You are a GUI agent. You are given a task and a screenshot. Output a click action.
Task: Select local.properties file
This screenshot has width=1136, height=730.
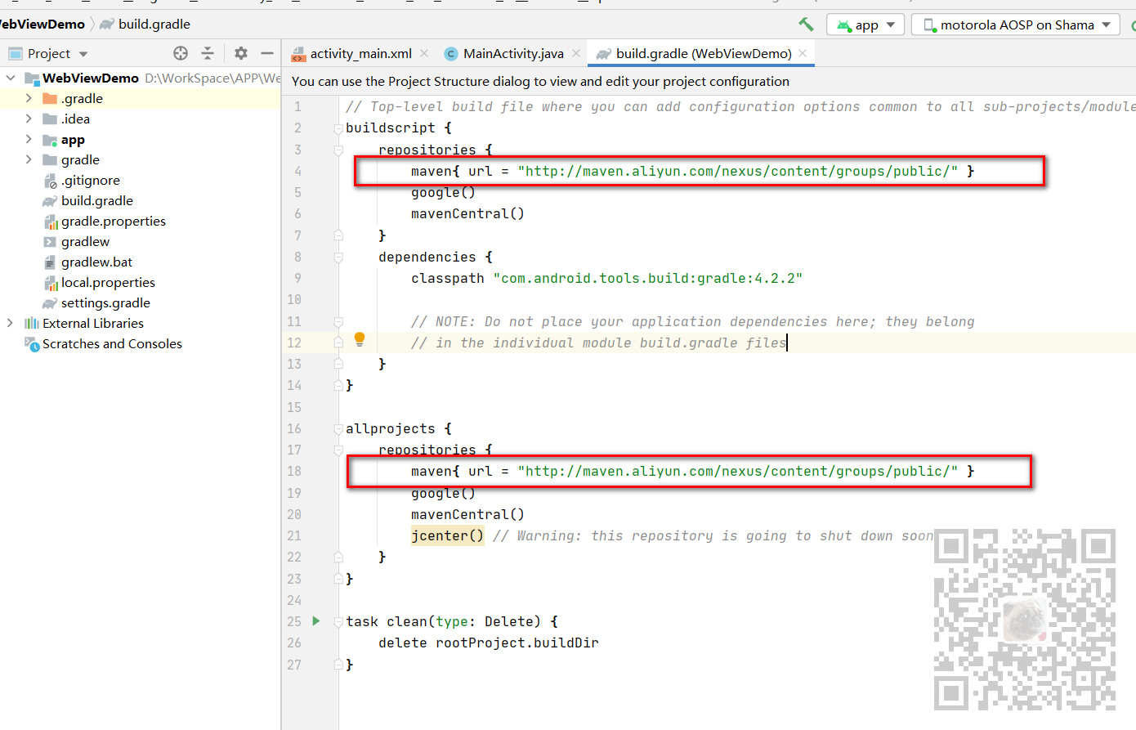[x=108, y=282]
